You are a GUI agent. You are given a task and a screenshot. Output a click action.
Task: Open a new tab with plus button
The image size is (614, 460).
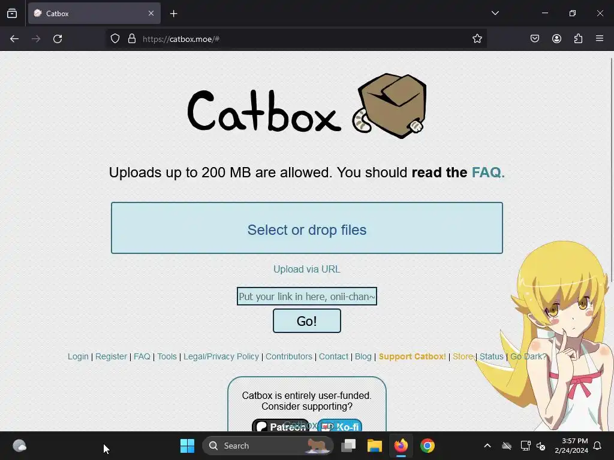coord(174,14)
